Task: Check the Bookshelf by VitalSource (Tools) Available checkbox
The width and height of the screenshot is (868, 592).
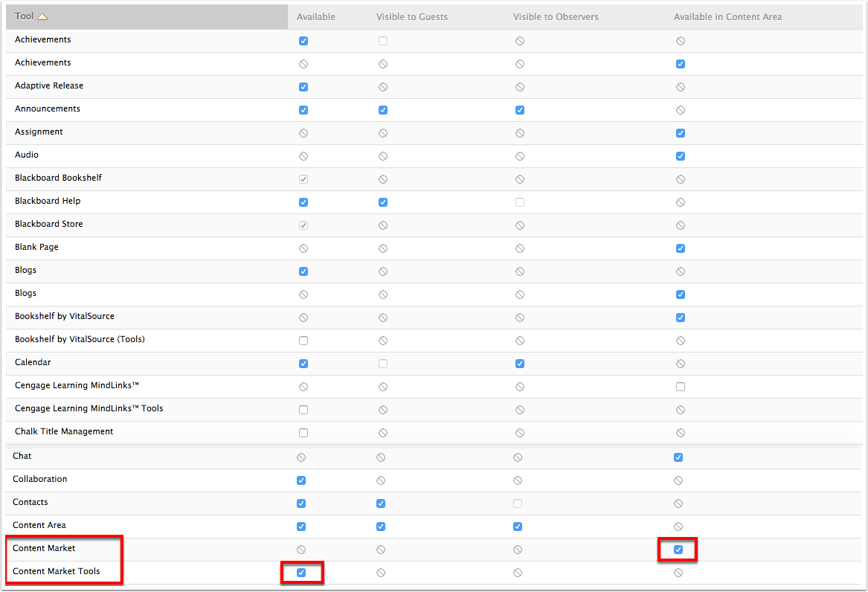Action: point(303,341)
